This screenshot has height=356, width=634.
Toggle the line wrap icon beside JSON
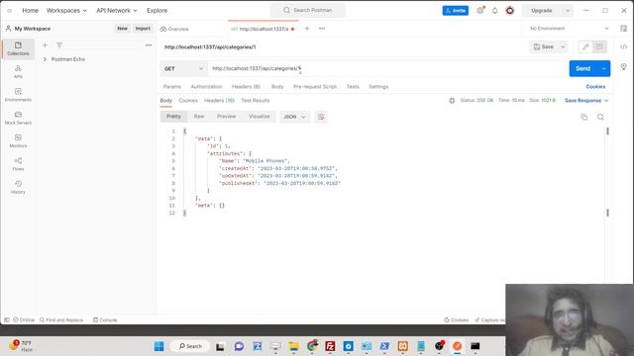[x=321, y=117]
